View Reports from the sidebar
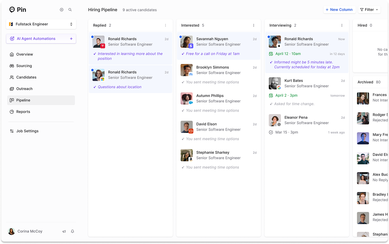Screen dimensions: 389x244 click(x=24, y=111)
